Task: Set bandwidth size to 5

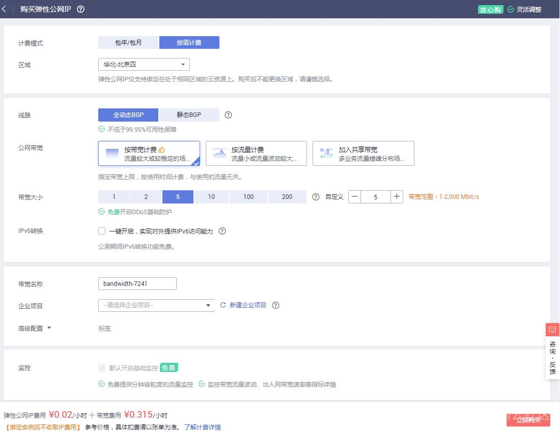Action: (178, 197)
